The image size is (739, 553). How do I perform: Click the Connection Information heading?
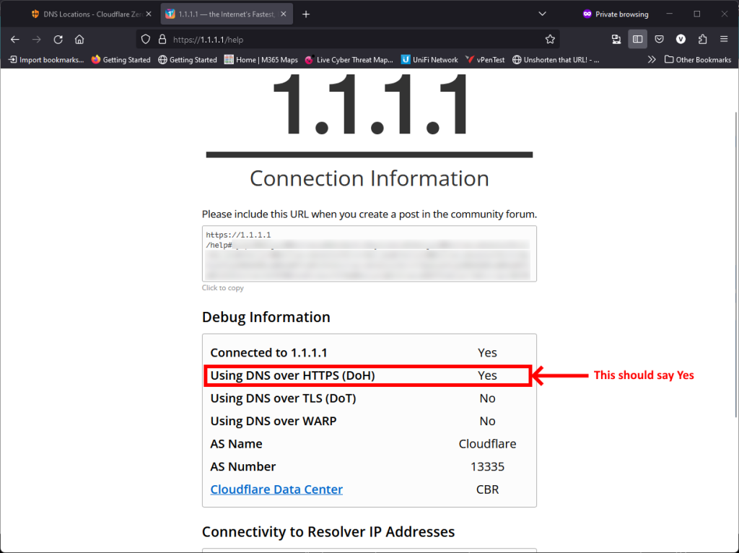point(369,178)
